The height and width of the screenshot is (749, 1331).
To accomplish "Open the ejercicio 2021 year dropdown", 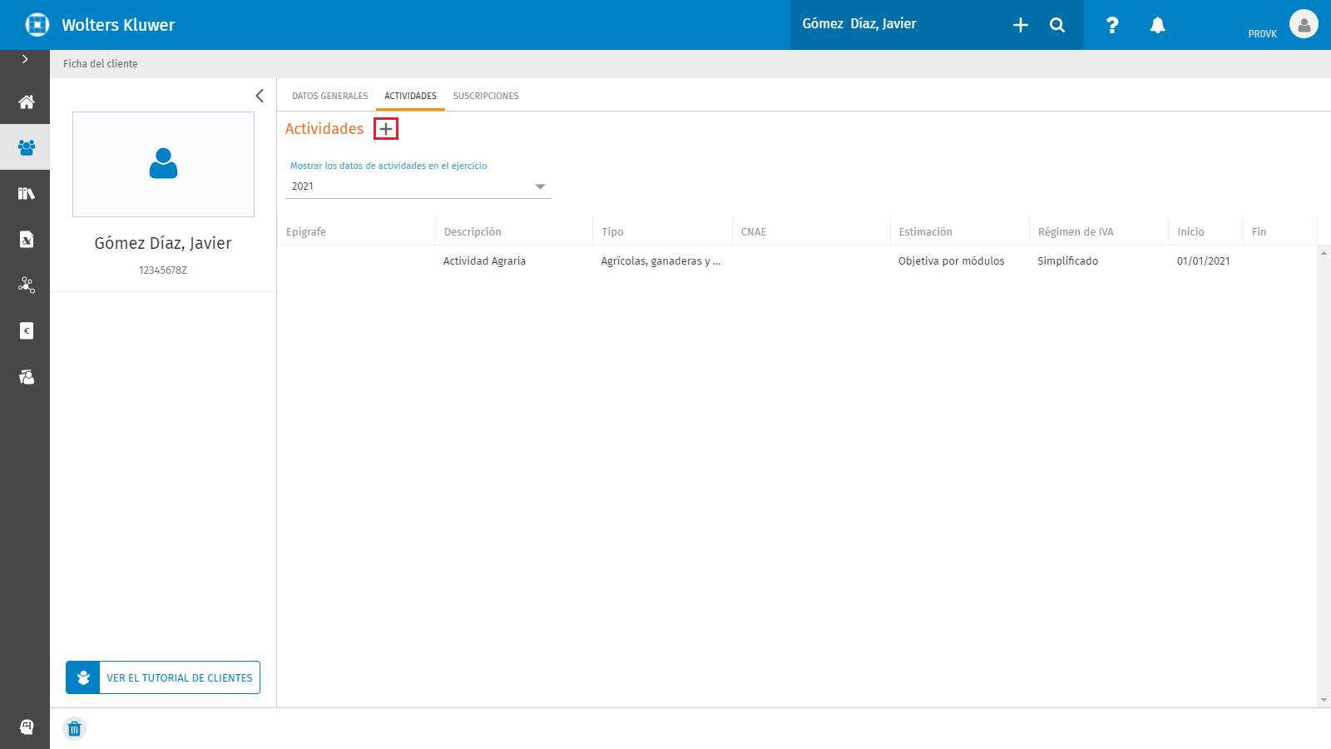I will (x=418, y=186).
